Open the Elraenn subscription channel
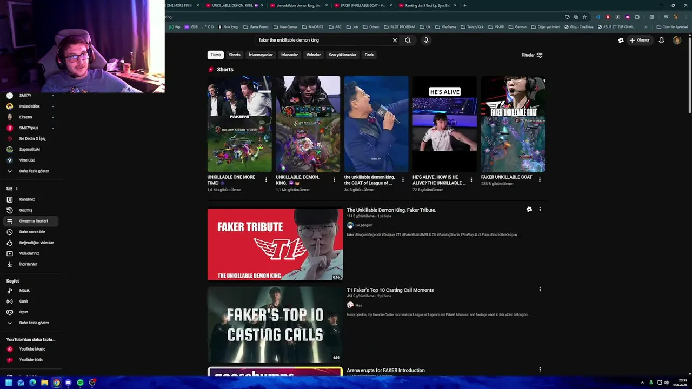The image size is (692, 389). [31, 117]
